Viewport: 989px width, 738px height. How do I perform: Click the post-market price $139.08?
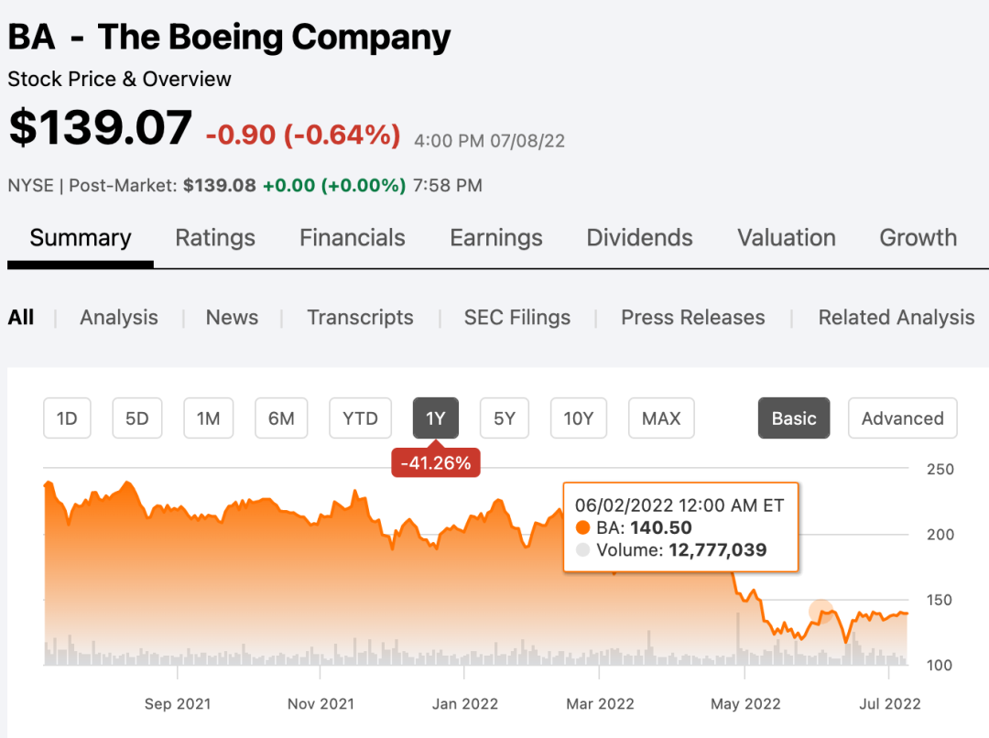(220, 186)
